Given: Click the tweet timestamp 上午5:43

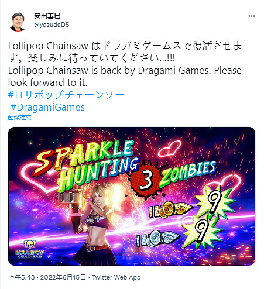Looking at the screenshot, I should (x=22, y=277).
